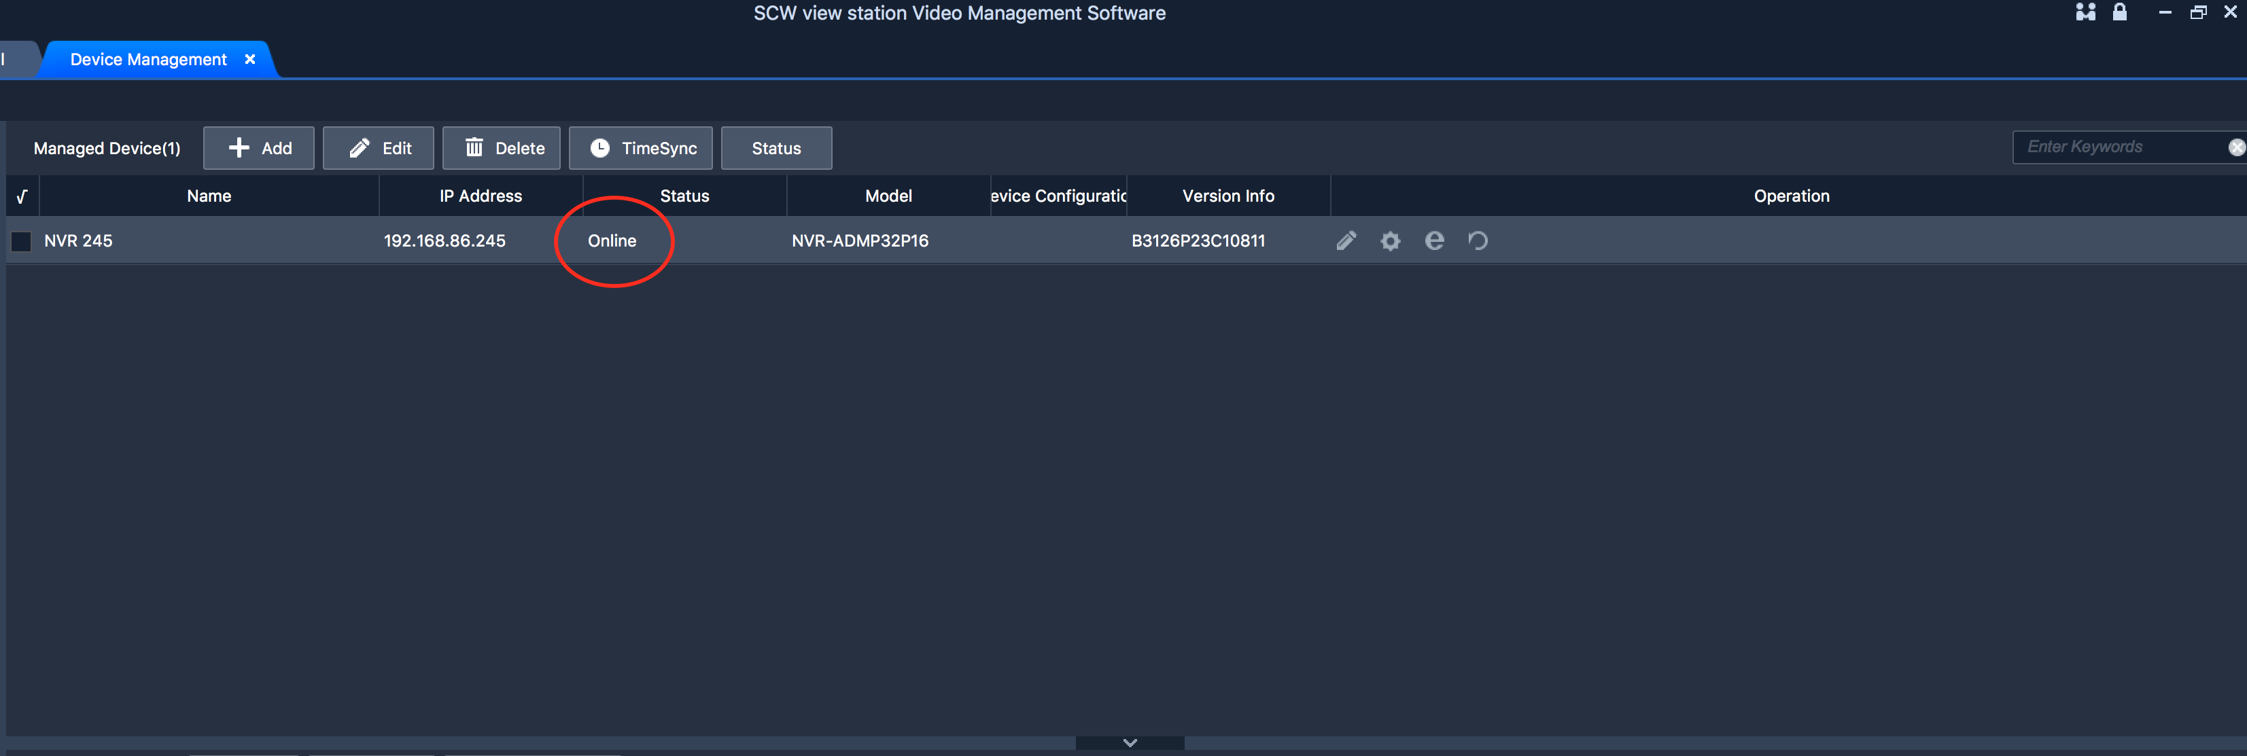Tick the checkbox for NVR 245
The width and height of the screenshot is (2247, 756).
pyautogui.click(x=21, y=242)
